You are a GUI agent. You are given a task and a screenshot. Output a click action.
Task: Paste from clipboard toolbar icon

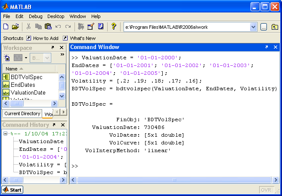48,27
